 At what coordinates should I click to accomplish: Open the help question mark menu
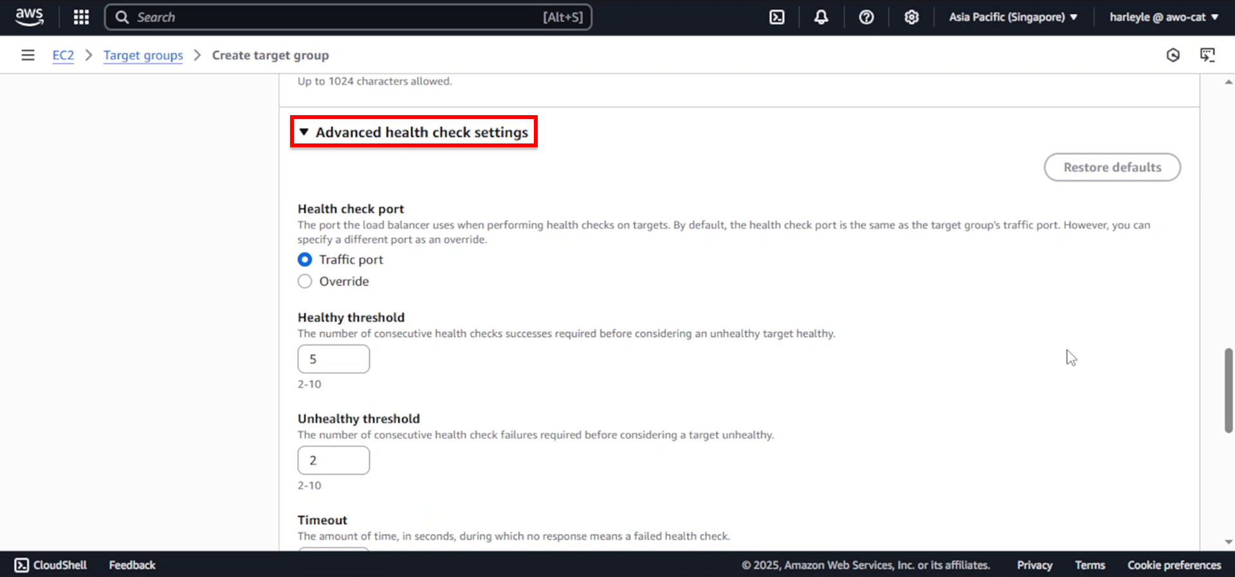866,17
